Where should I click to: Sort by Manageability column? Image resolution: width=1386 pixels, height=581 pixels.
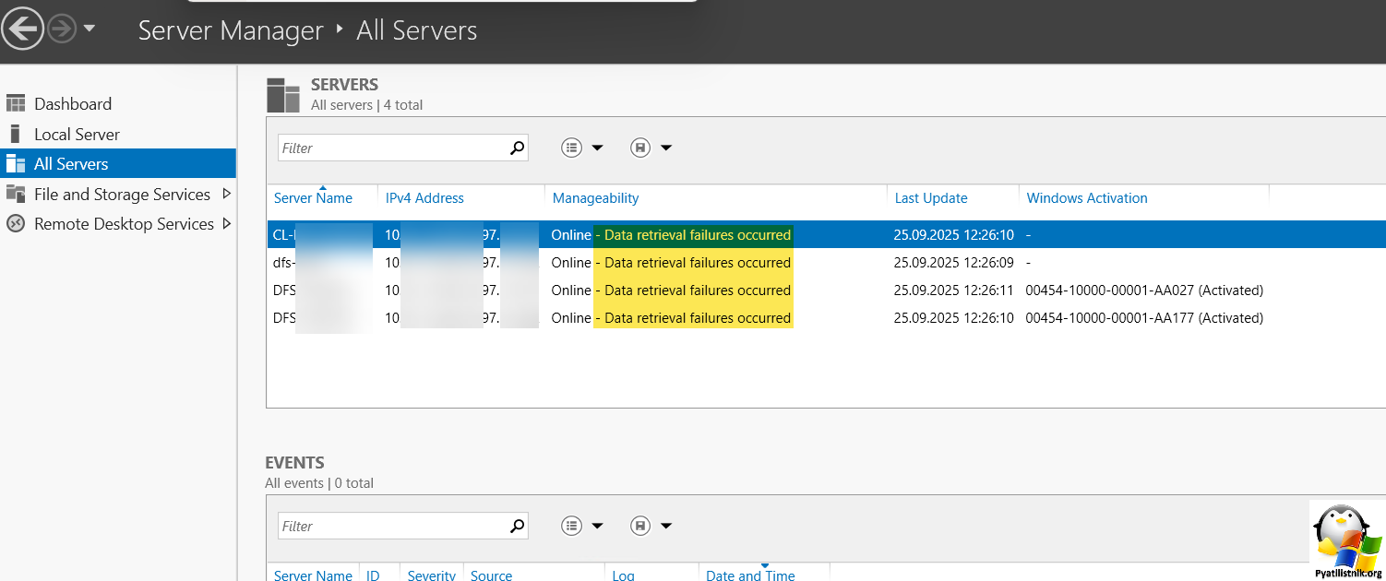point(595,198)
